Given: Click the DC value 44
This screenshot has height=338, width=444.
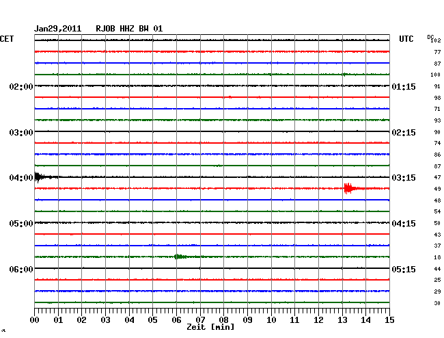Looking at the screenshot, I should (437, 269).
